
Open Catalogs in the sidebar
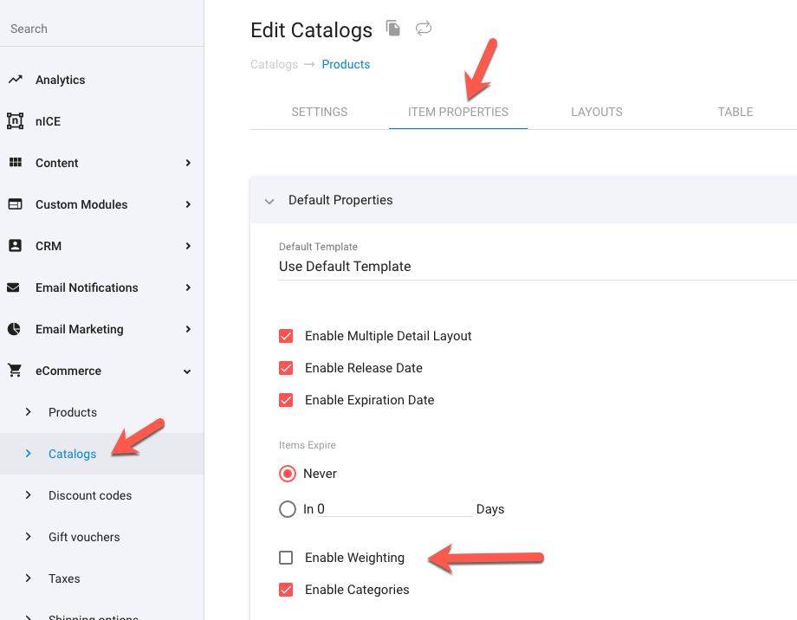pos(72,454)
